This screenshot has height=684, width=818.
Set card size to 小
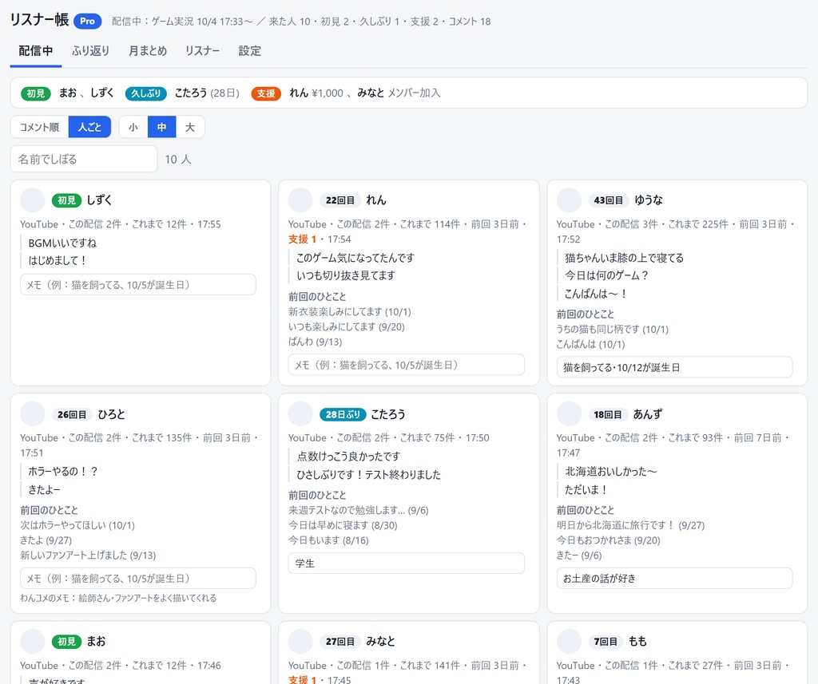pyautogui.click(x=133, y=127)
